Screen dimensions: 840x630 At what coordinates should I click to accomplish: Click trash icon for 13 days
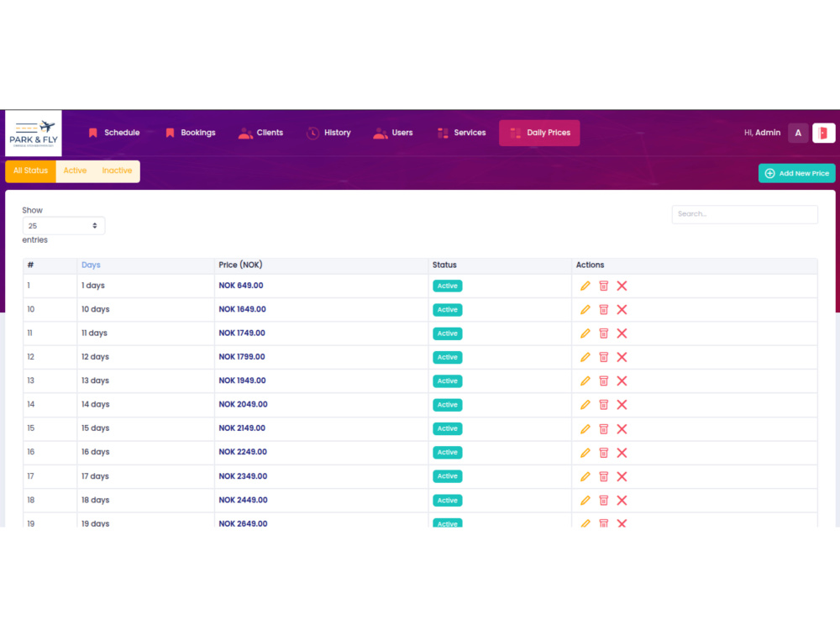(x=604, y=381)
